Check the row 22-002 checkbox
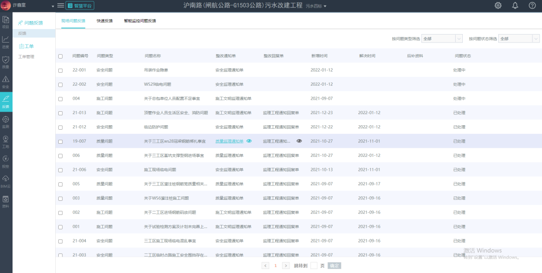This screenshot has height=273, width=542. point(61,85)
